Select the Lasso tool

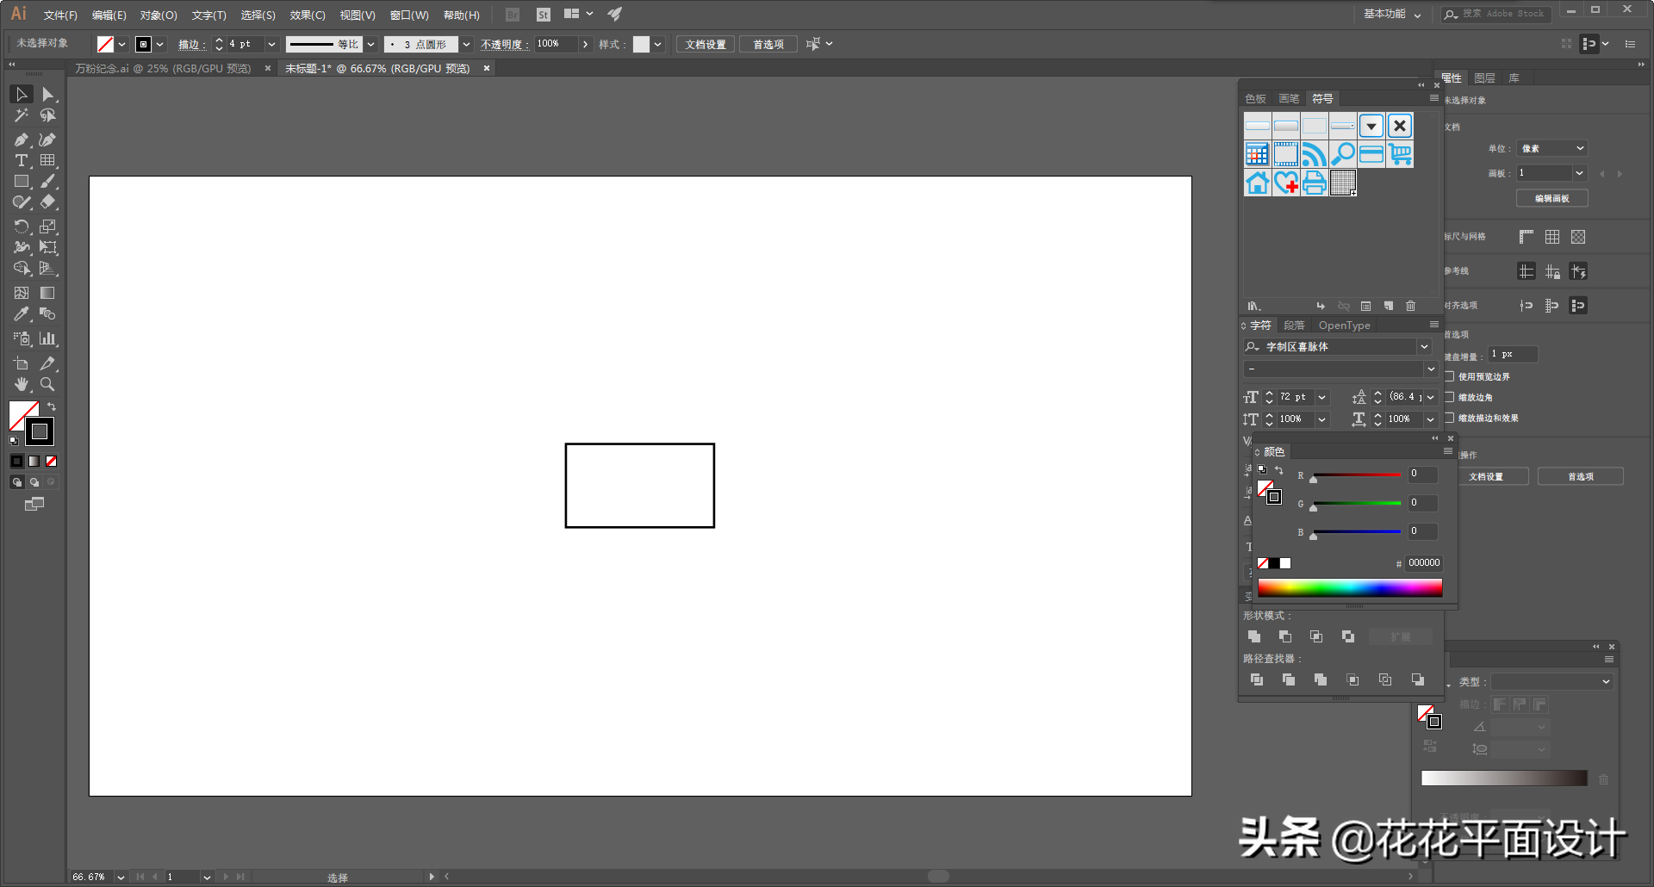[48, 115]
